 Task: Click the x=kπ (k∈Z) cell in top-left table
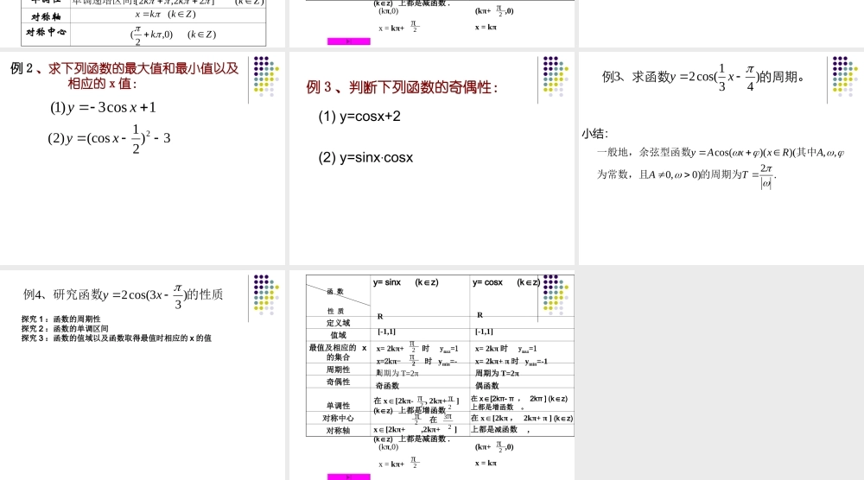click(165, 15)
